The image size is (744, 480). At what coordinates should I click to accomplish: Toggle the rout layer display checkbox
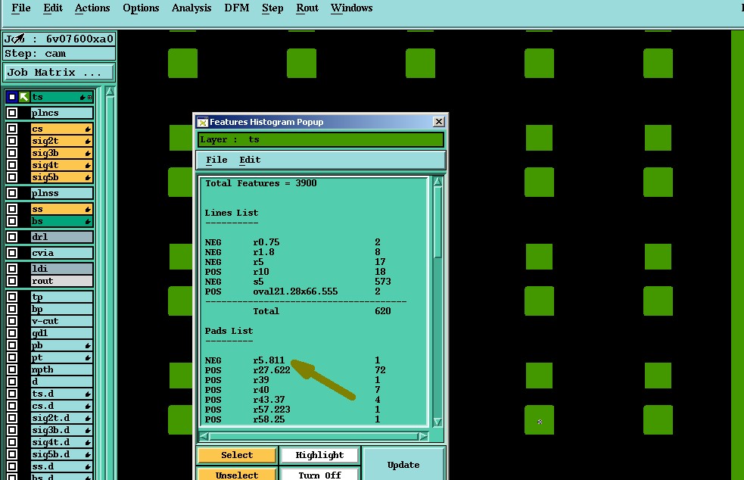pyautogui.click(x=12, y=281)
